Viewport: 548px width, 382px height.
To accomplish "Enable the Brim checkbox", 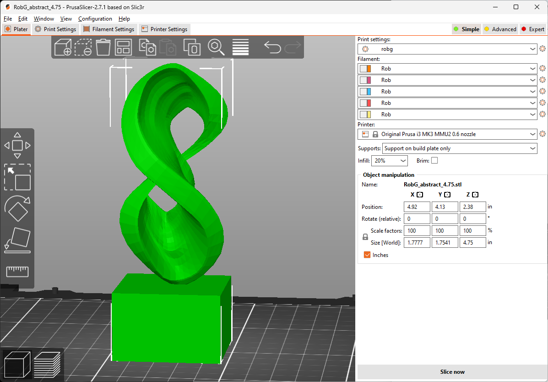I will pyautogui.click(x=434, y=161).
